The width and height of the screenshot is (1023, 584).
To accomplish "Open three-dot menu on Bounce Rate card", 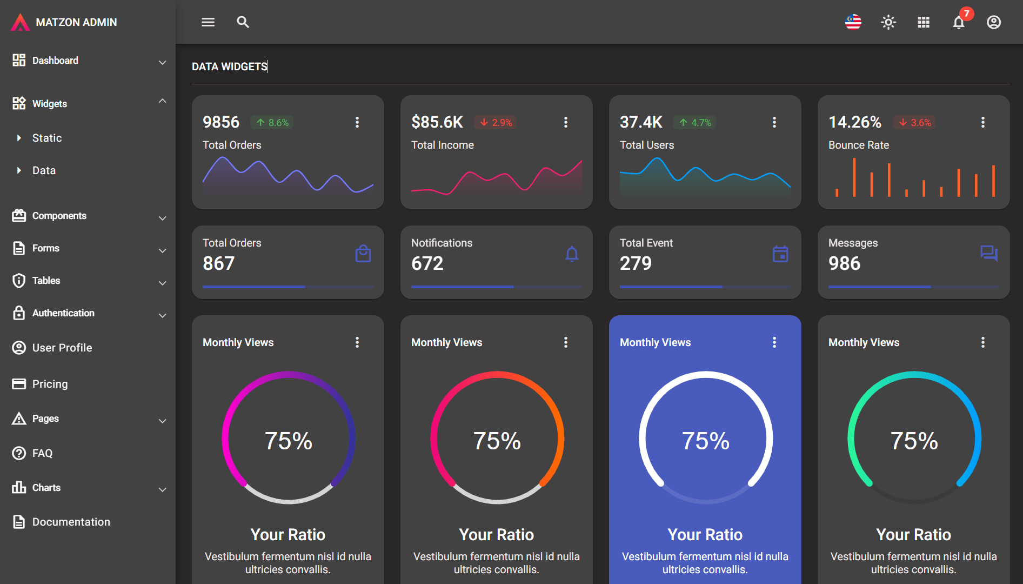I will [983, 122].
